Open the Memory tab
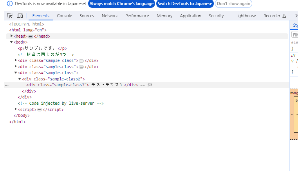This screenshot has width=298, height=171. (164, 16)
